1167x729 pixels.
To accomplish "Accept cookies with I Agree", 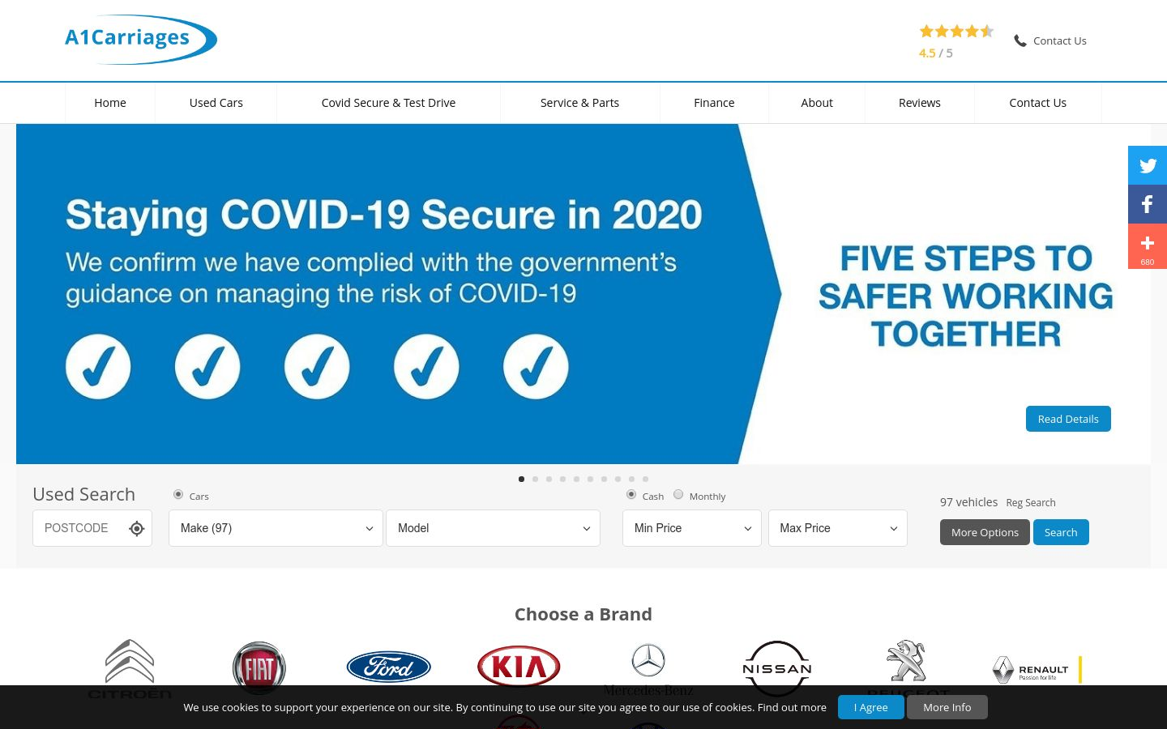I will [871, 707].
